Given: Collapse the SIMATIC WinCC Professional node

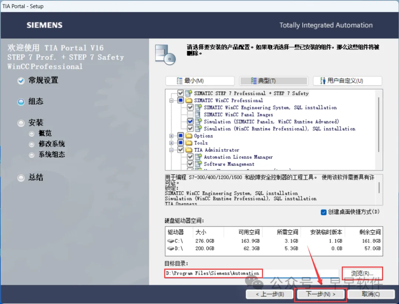Looking at the screenshot, I should tap(171, 100).
